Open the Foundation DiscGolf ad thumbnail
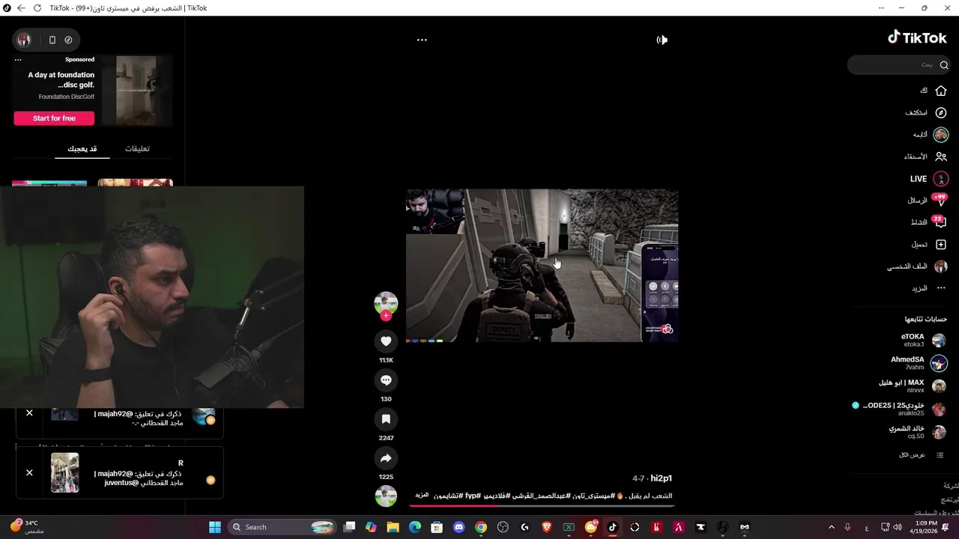Image resolution: width=959 pixels, height=539 pixels. (136, 91)
